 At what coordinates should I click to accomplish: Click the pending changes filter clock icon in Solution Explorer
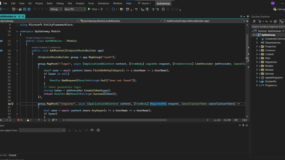click(260, 22)
